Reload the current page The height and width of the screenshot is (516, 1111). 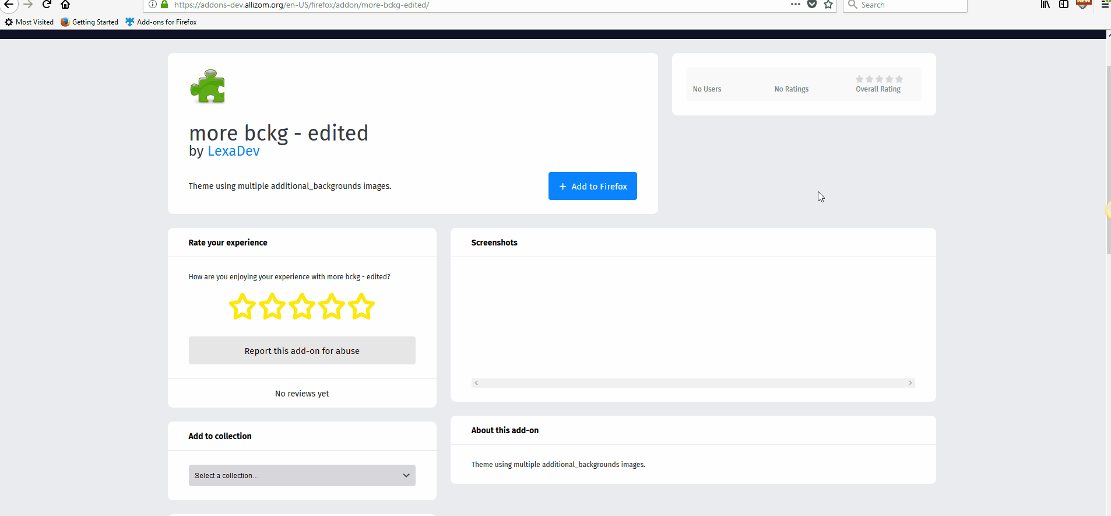coord(47,5)
